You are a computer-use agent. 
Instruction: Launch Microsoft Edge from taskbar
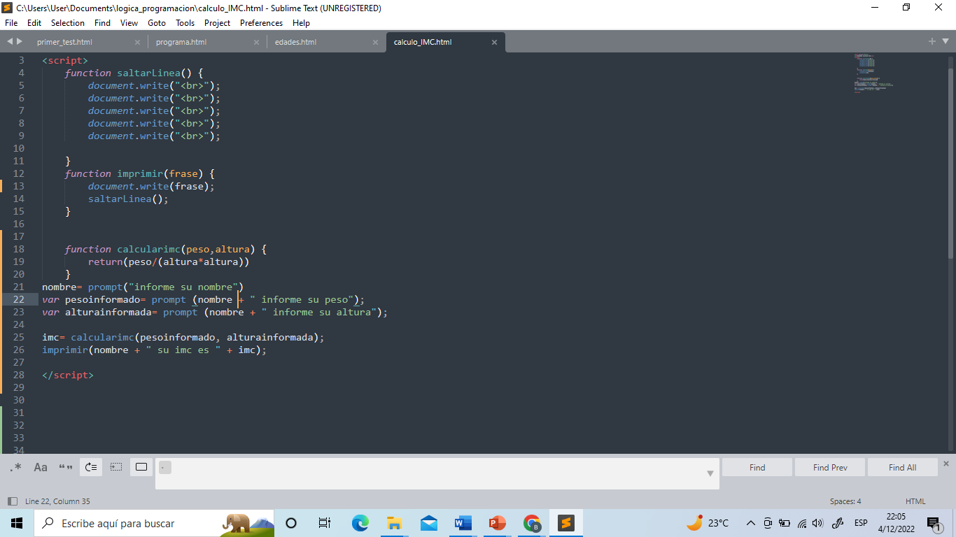coord(360,523)
